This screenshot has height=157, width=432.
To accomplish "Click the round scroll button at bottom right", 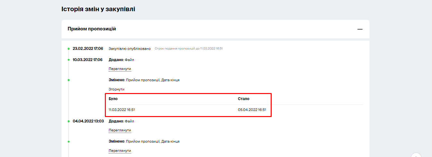I will (x=416, y=155).
